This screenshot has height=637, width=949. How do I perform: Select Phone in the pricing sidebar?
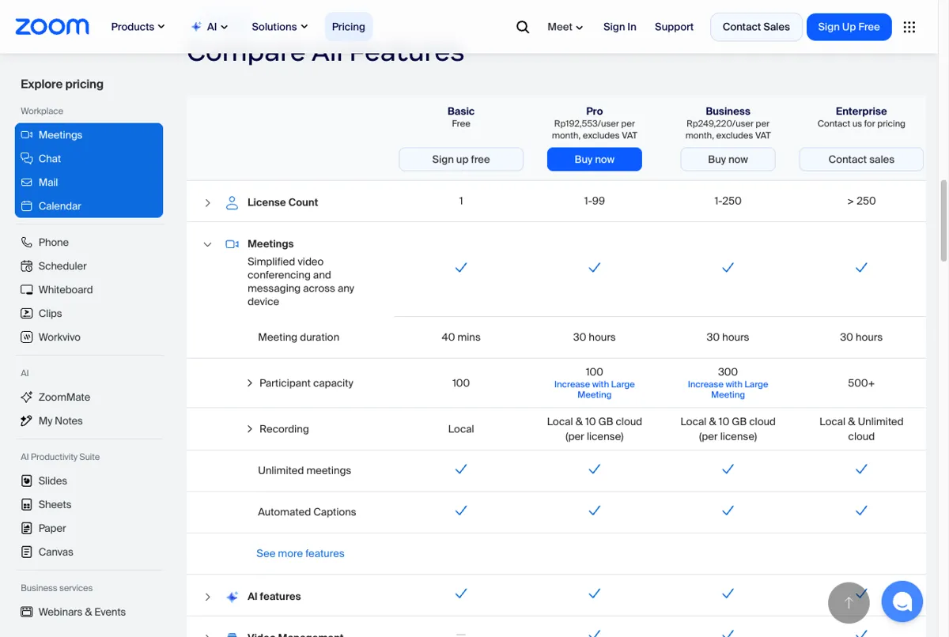(54, 243)
